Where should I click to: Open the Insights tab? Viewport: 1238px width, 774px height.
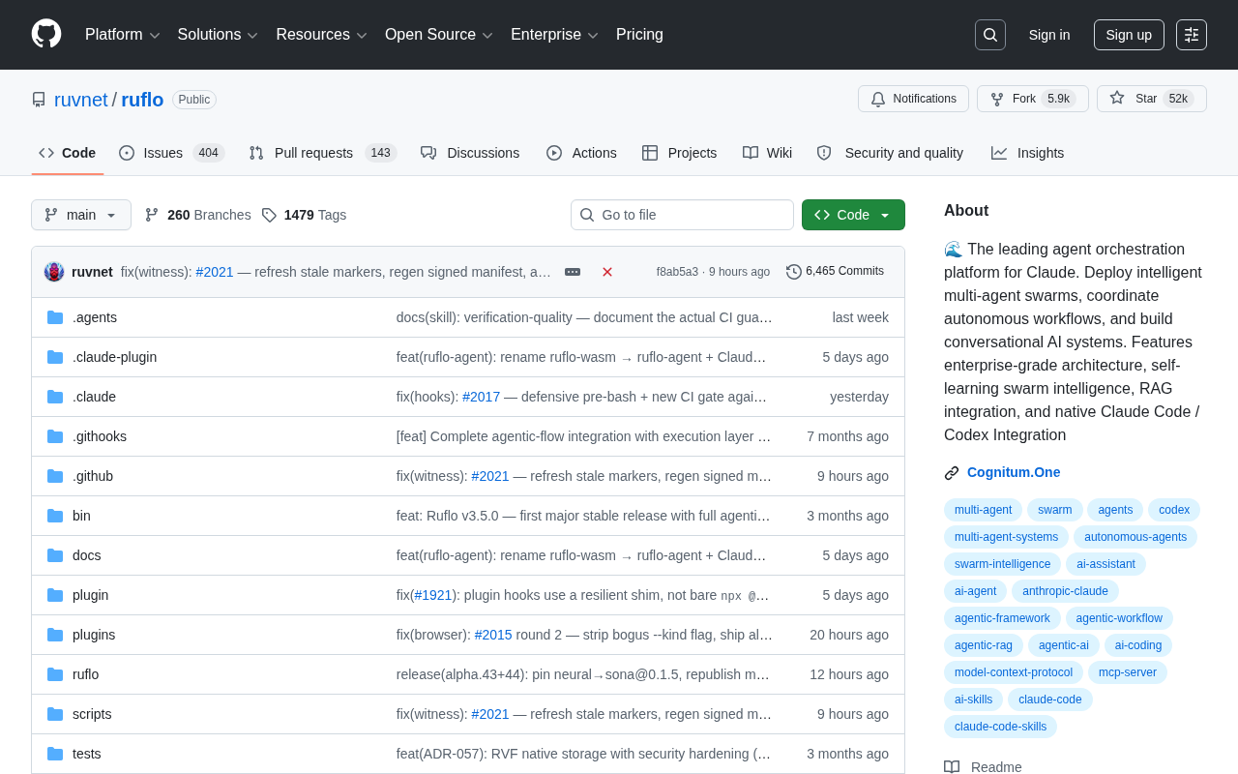coord(1028,153)
